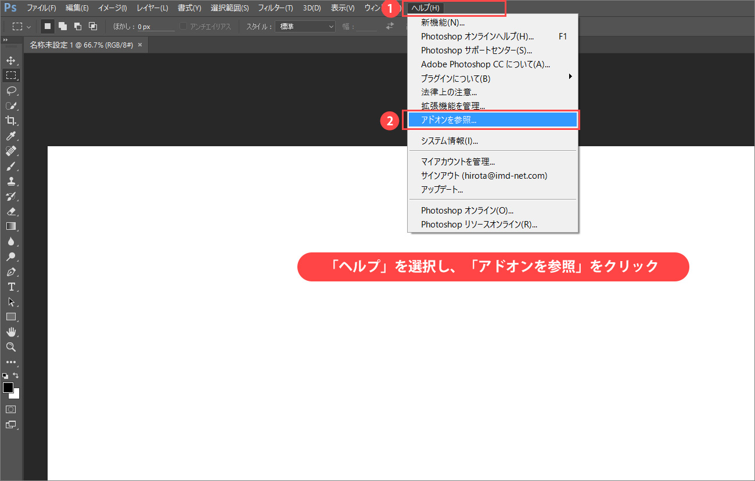Open the 表示(V) menu

click(343, 8)
